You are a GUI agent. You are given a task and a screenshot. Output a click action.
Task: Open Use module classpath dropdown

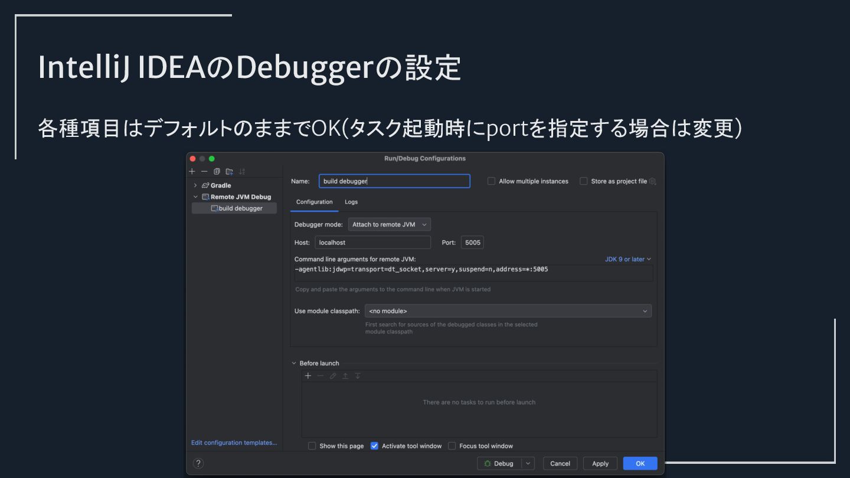coord(508,311)
